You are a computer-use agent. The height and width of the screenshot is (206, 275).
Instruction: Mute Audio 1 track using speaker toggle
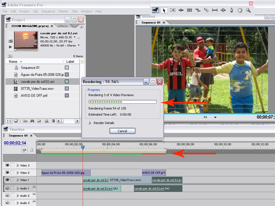[x=7, y=188]
